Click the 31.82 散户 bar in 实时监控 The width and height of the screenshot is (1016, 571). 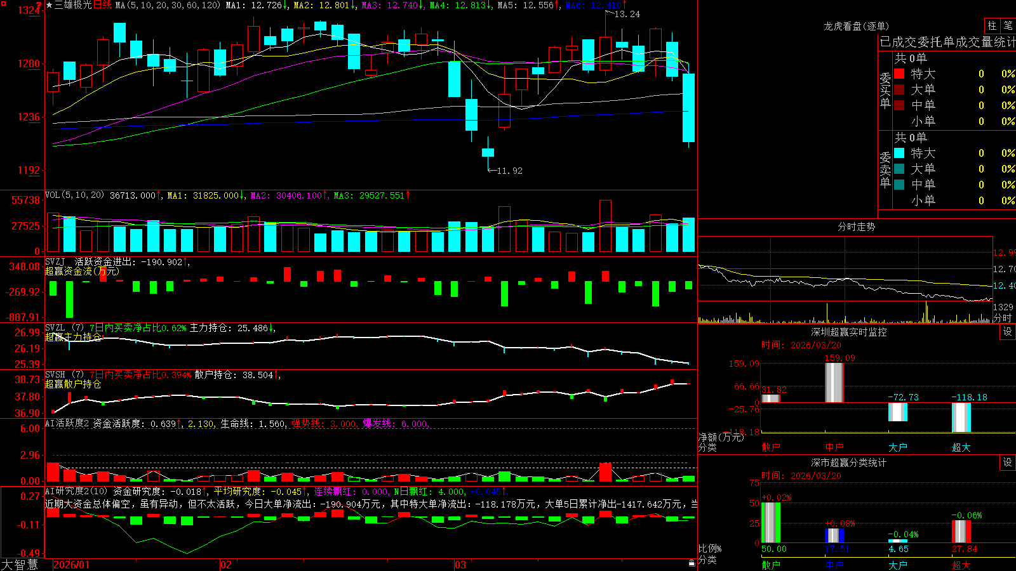pyautogui.click(x=771, y=398)
